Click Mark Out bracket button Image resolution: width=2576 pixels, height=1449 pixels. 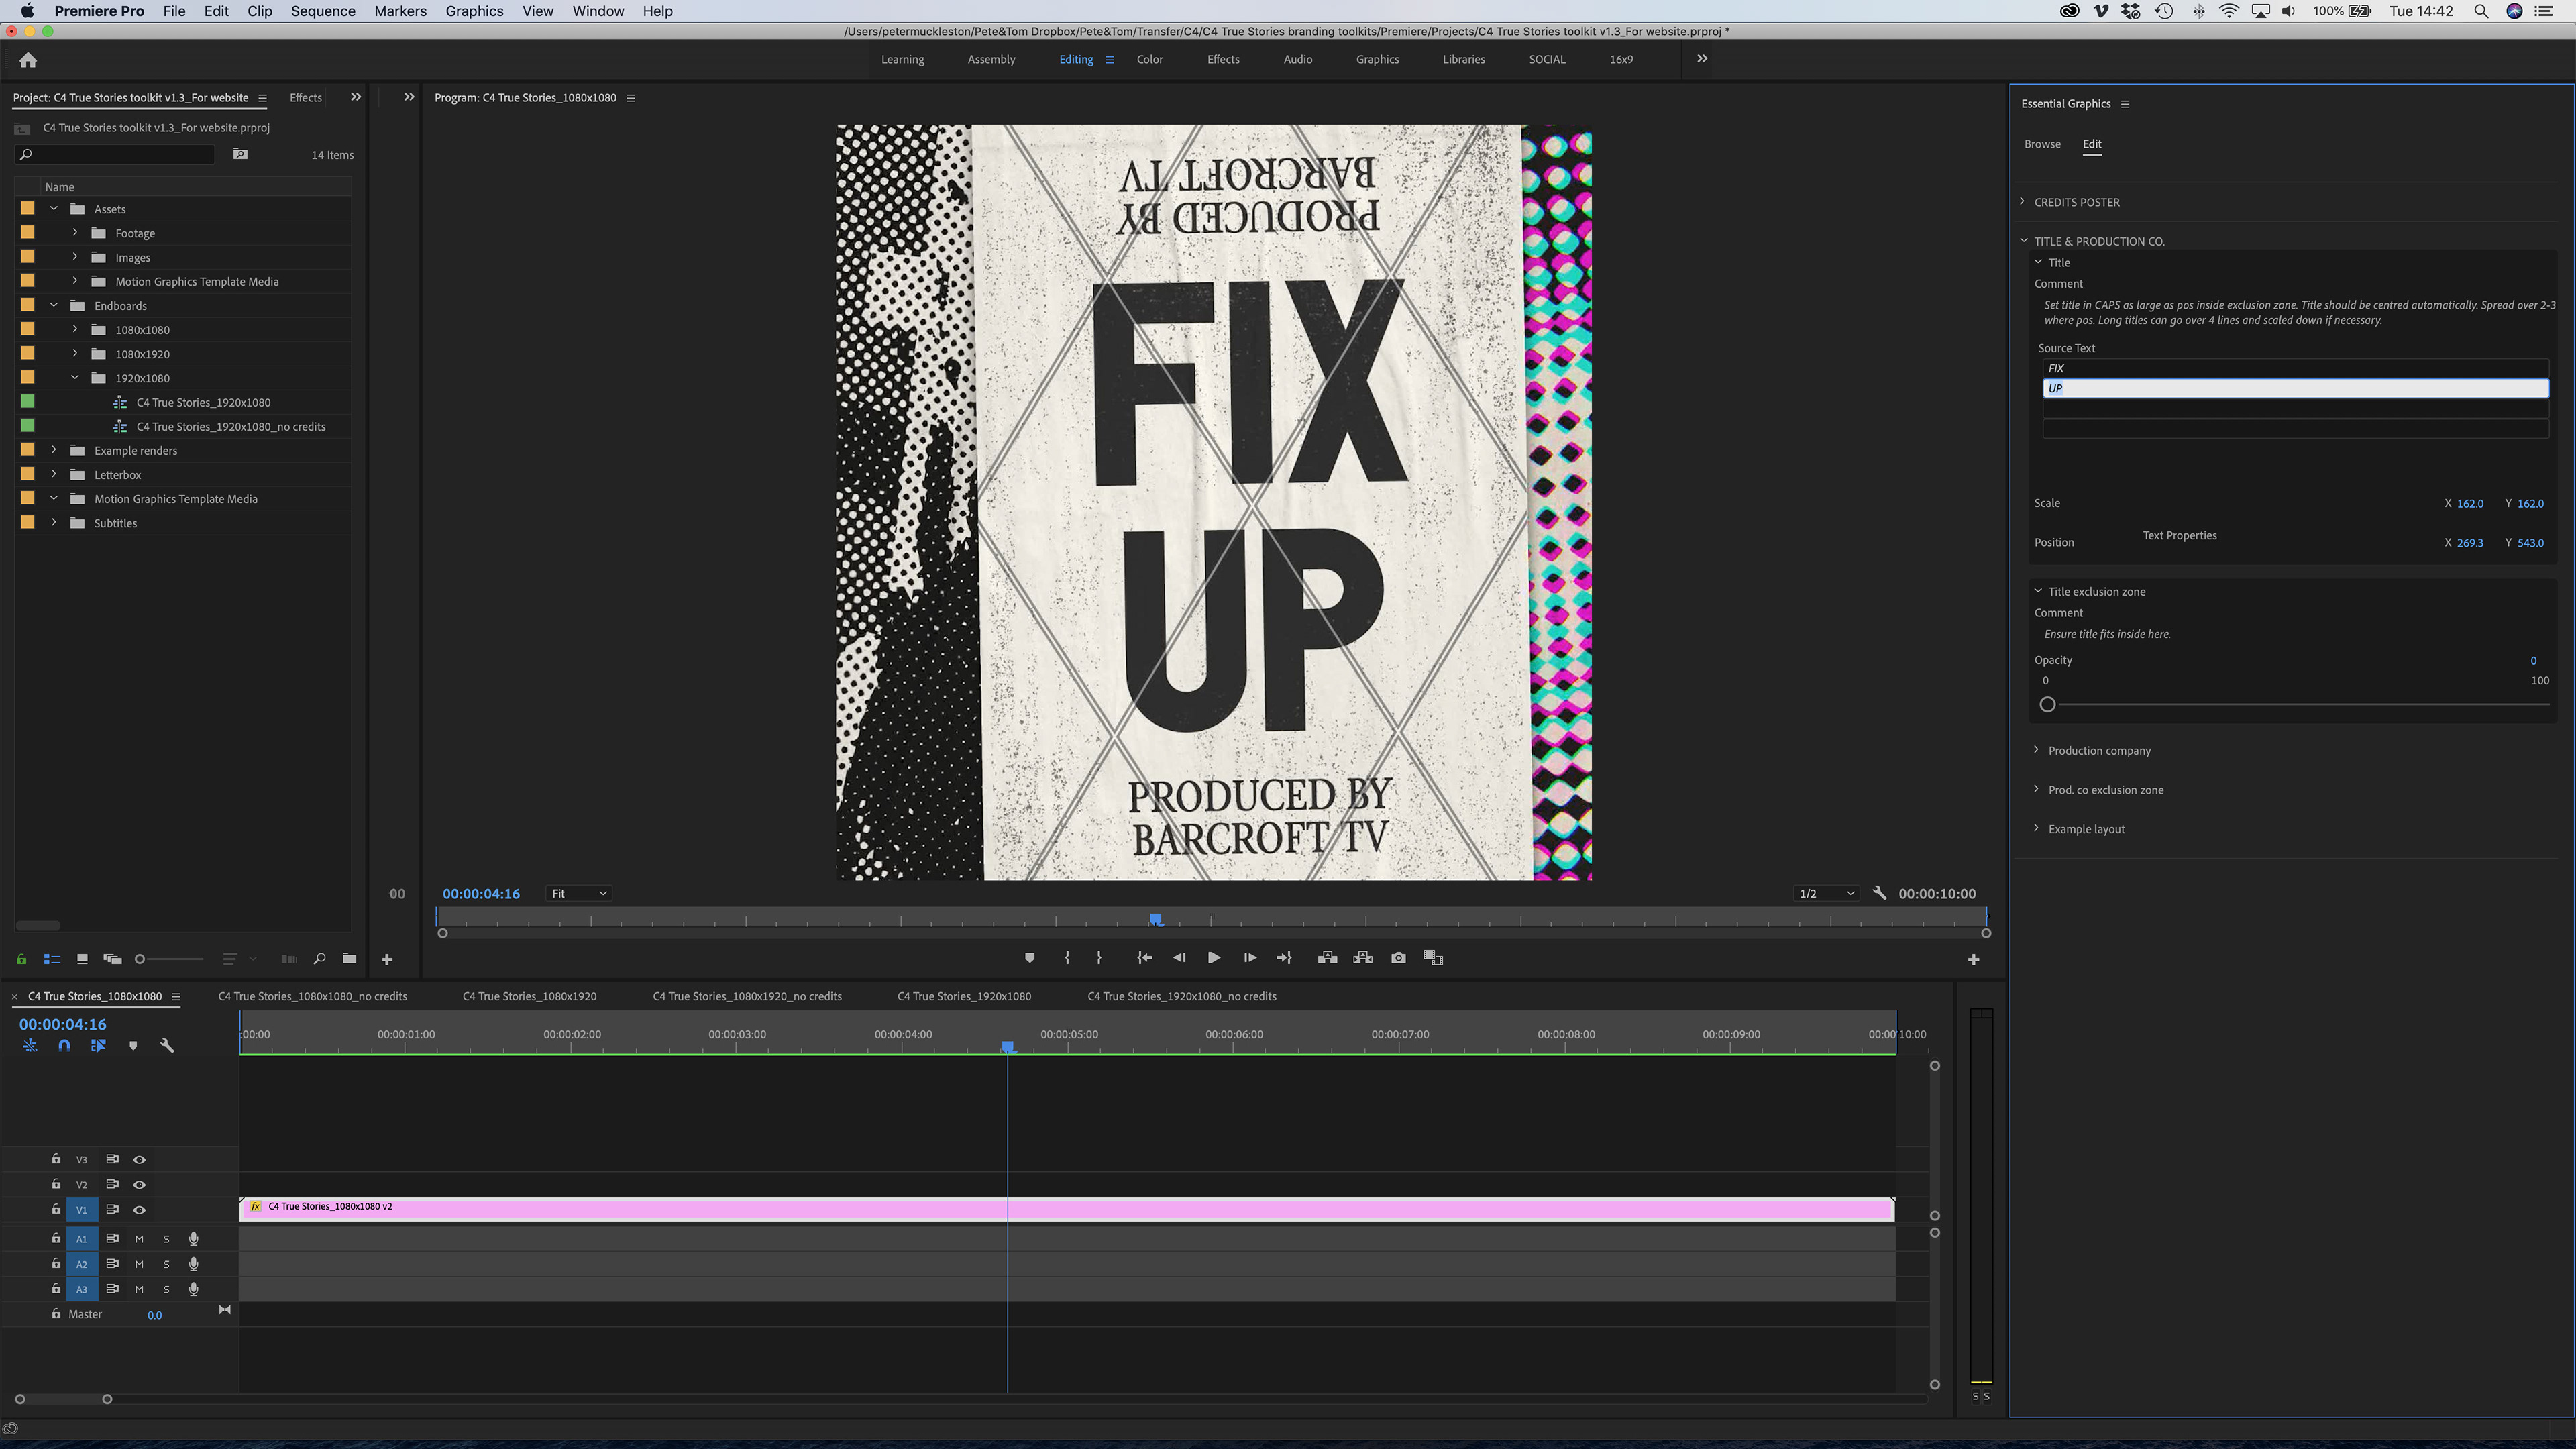pos(1099,958)
